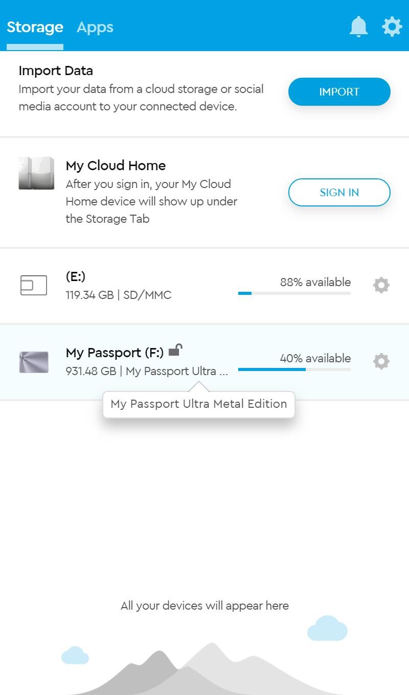Click the My Cloud Home title
This screenshot has height=695, width=409.
point(116,166)
